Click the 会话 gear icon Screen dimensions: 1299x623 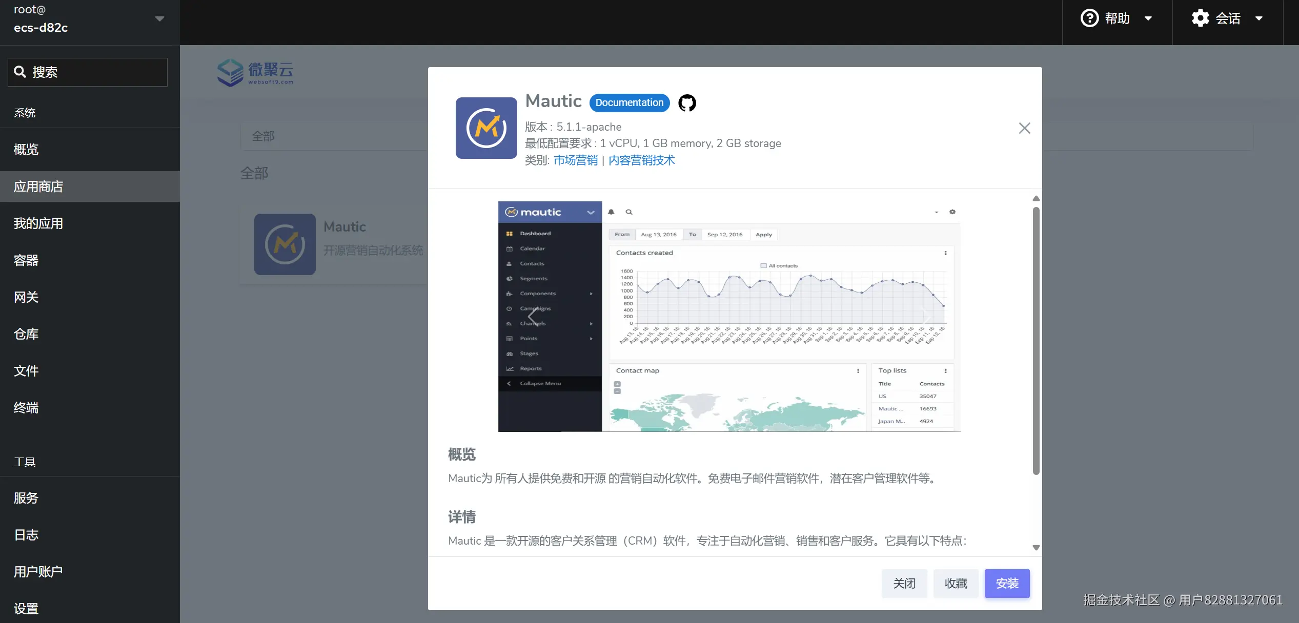click(x=1200, y=18)
